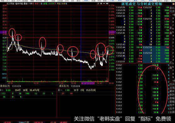The width and height of the screenshot is (175, 123).
Task: Click the 现手 label in the right panel
Action: [172, 105]
